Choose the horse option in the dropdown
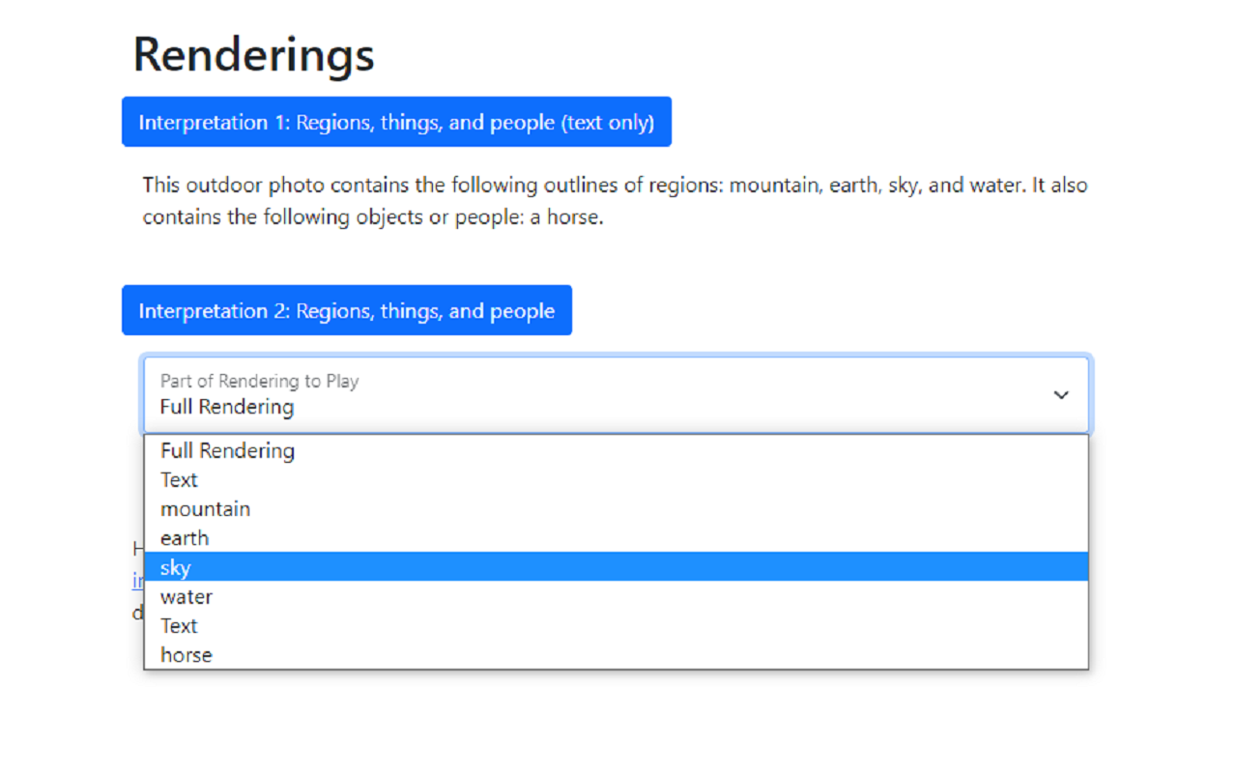The width and height of the screenshot is (1237, 773). pos(187,655)
